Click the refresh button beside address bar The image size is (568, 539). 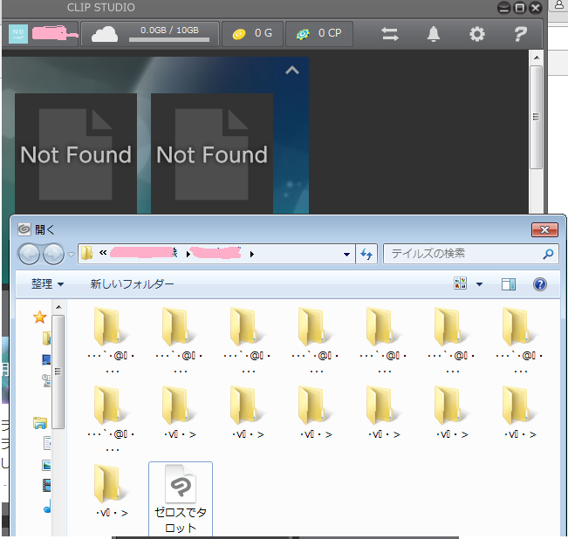(x=367, y=254)
